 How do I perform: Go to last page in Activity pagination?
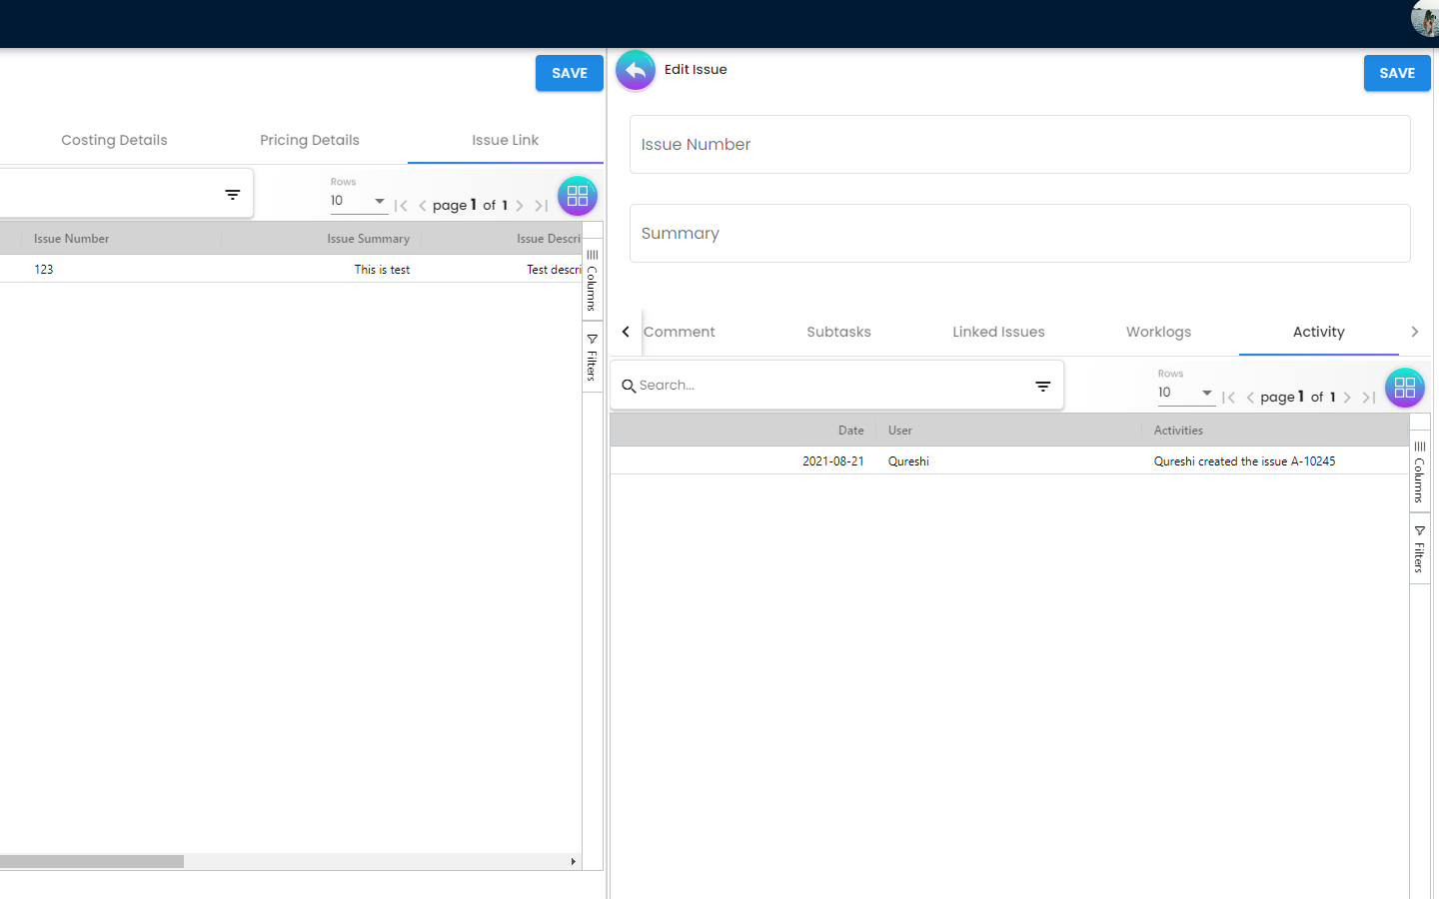tap(1369, 398)
